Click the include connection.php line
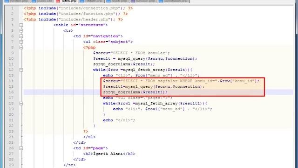 [78, 8]
